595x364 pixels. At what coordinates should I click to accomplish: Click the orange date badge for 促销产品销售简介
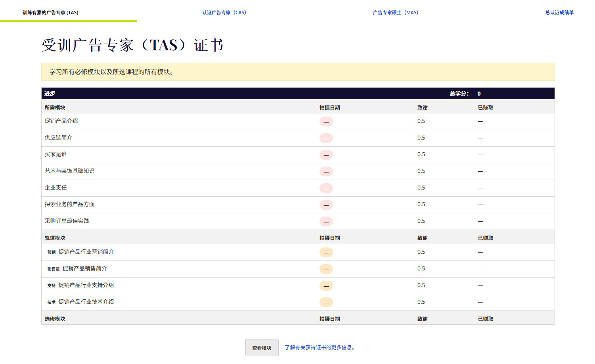[x=326, y=269]
